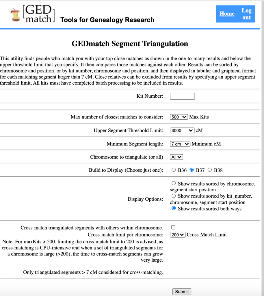Click the apple core logo icon
This screenshot has width=264, height=296.
pyautogui.click(x=15, y=14)
